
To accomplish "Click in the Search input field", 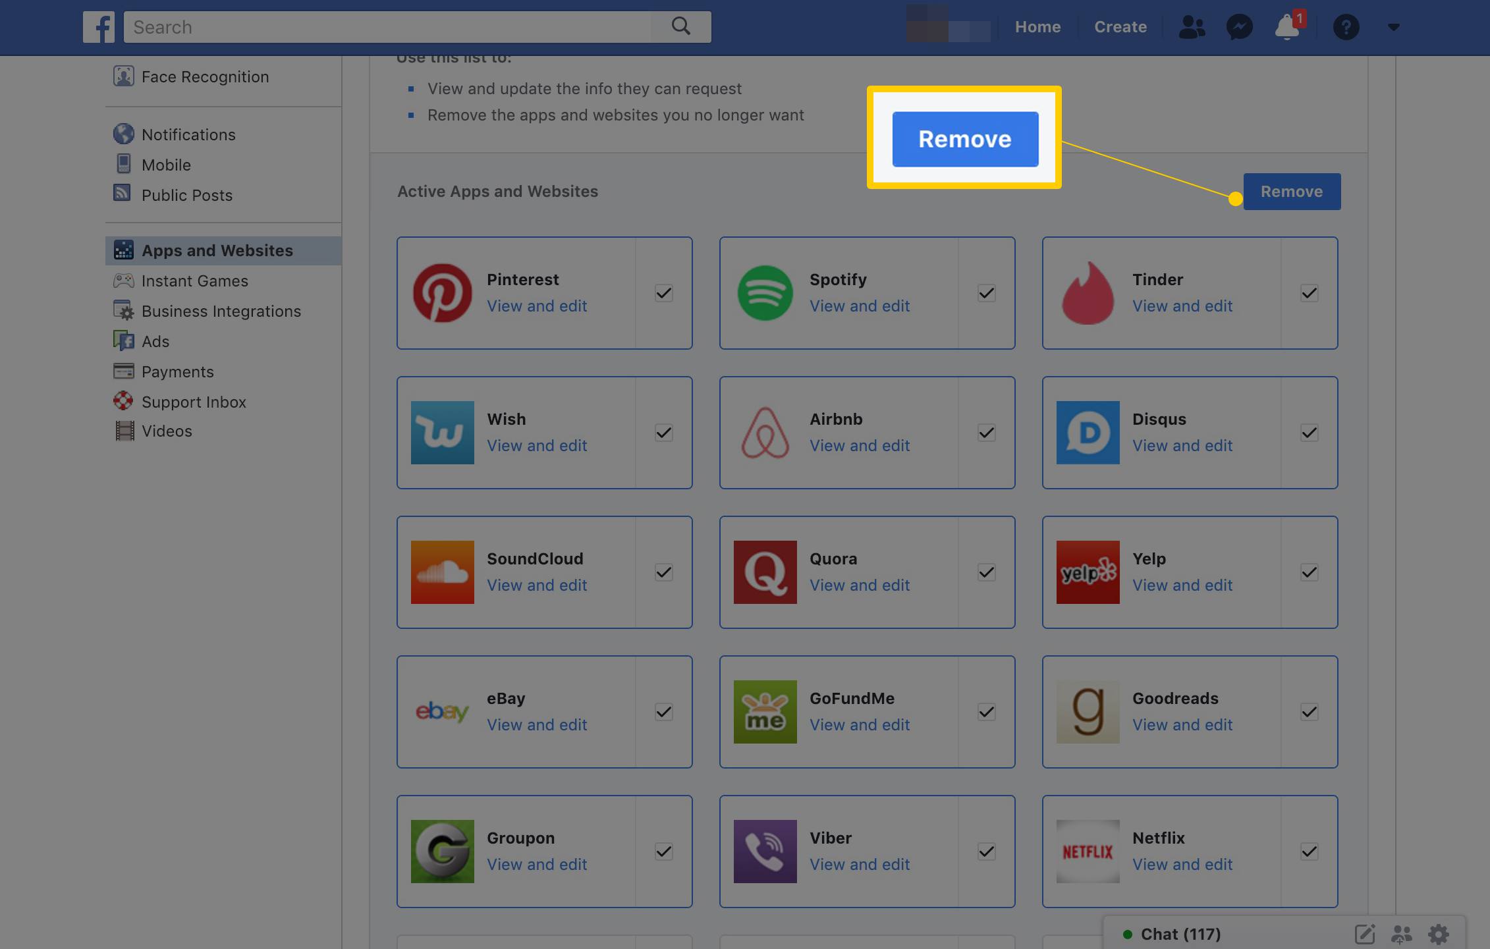I will coord(387,27).
